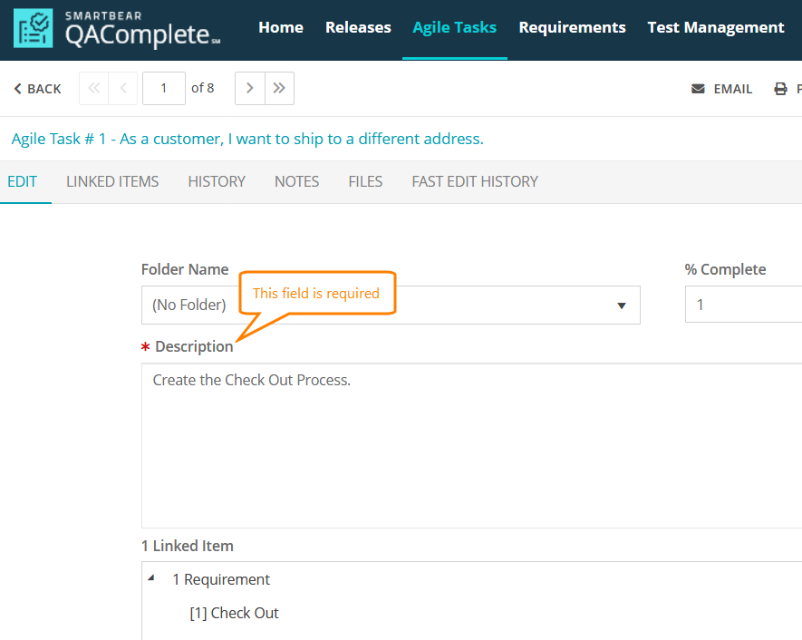Click the SmartBear QAComplete logo
The width and height of the screenshot is (802, 640).
118,29
